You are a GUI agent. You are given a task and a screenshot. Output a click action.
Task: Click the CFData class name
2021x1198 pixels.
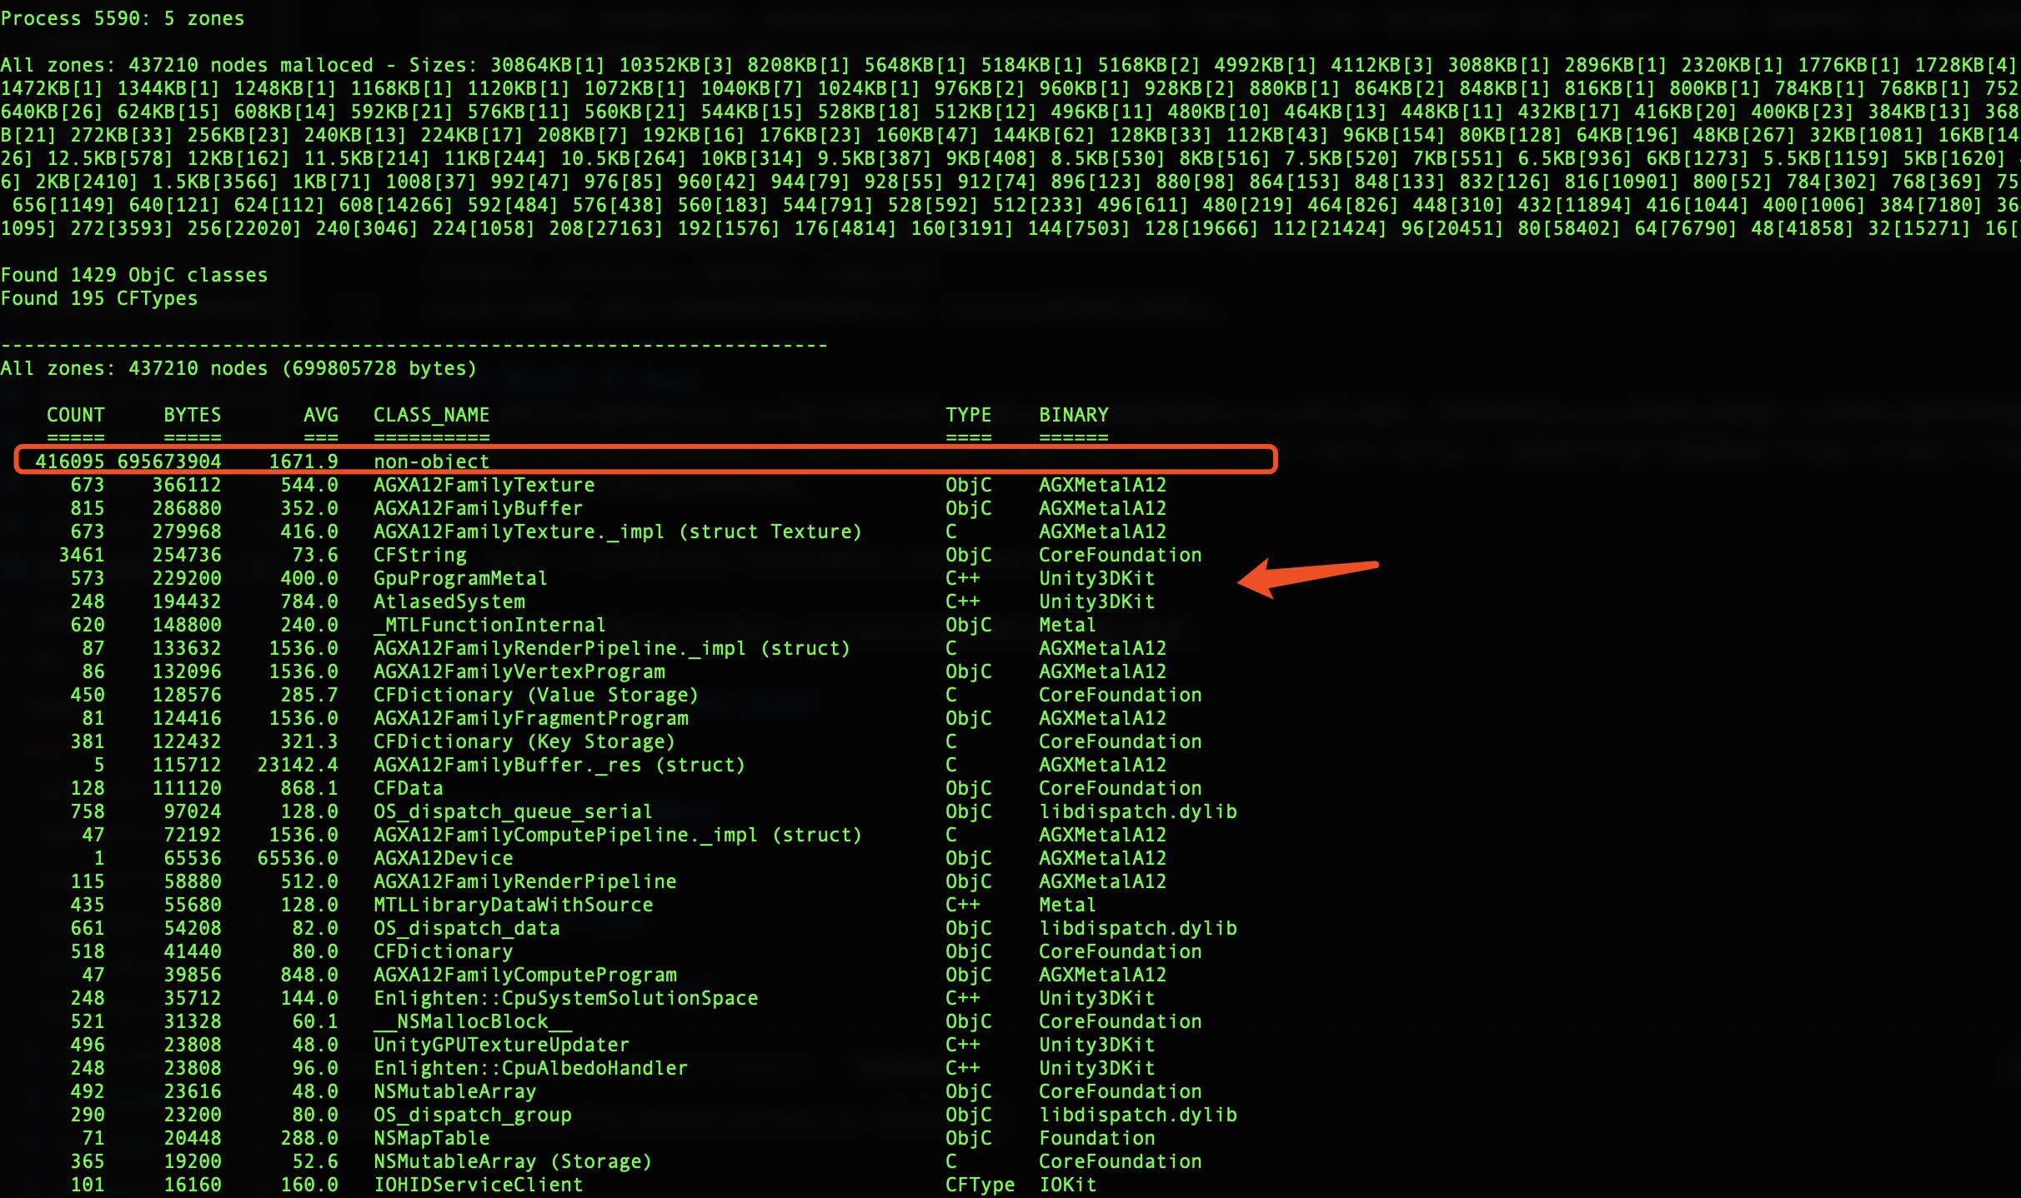pyautogui.click(x=409, y=788)
